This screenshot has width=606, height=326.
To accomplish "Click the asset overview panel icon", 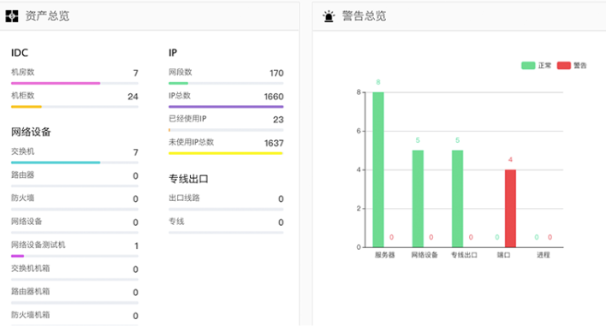I will click(12, 16).
